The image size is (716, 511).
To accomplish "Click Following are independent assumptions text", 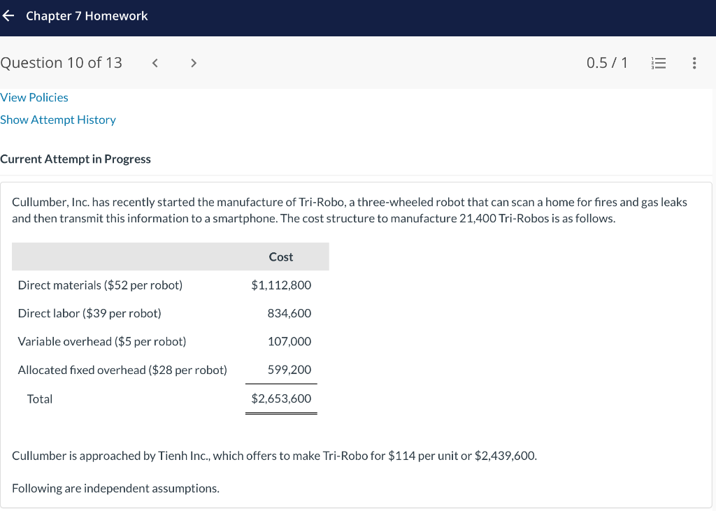I will (115, 489).
